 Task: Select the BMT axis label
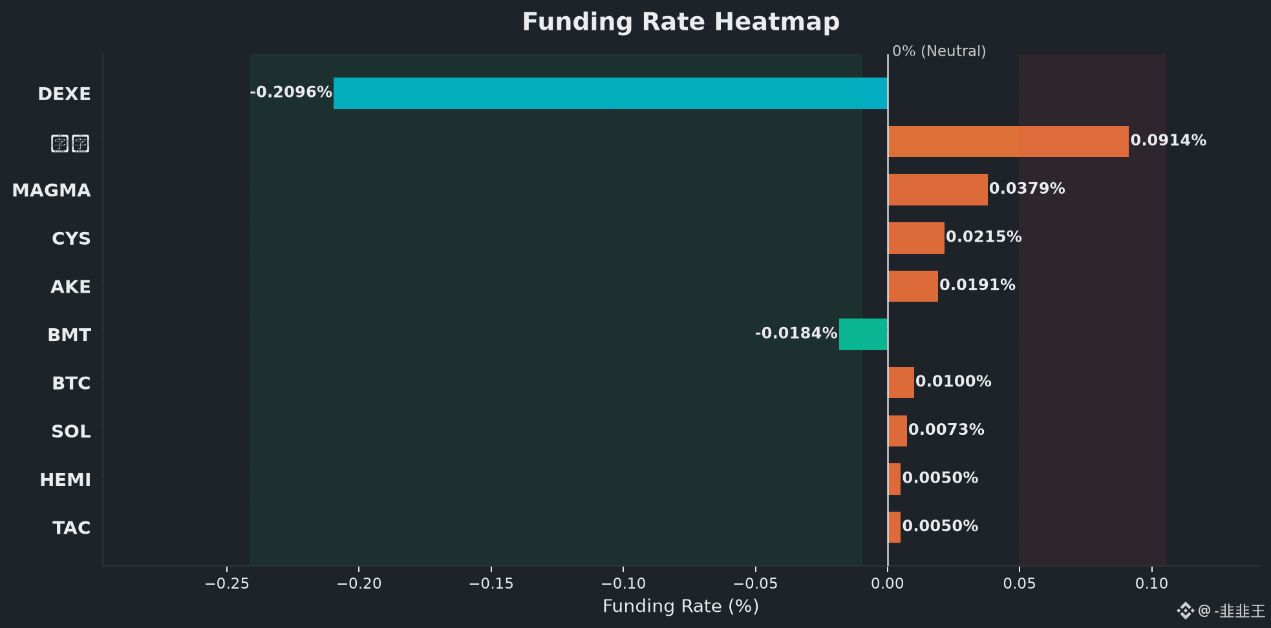coord(69,335)
